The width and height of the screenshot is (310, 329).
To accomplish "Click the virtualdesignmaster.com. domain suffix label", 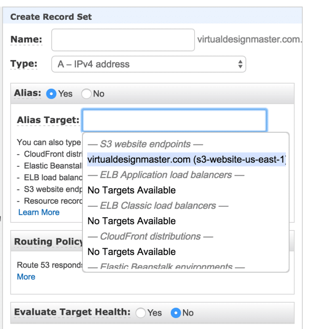I will coord(250,39).
